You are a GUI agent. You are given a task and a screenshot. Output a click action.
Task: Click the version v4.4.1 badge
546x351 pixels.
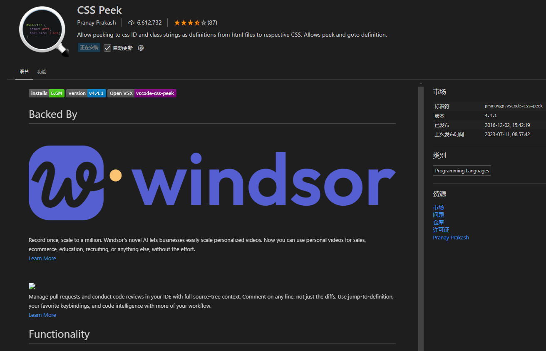coord(86,93)
